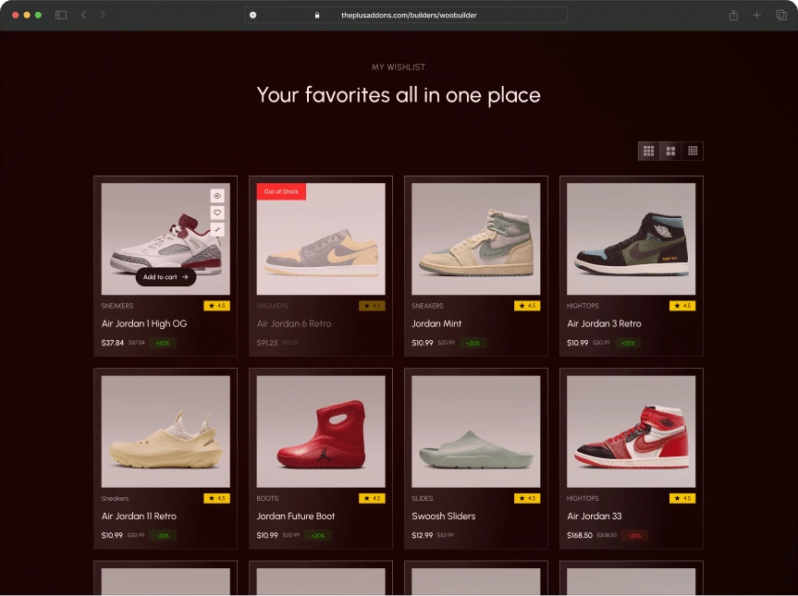Expand the HIGHTOPS category on Air Jordan 3 Retro
This screenshot has height=596, width=798.
coord(581,306)
